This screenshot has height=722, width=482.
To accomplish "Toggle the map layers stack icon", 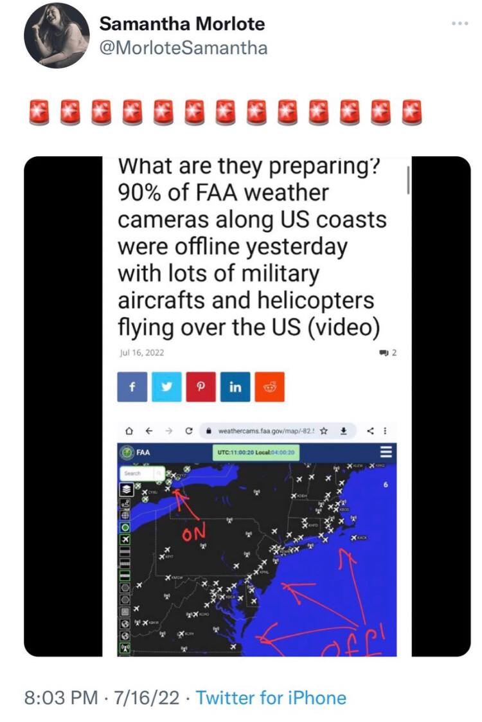I will [126, 489].
